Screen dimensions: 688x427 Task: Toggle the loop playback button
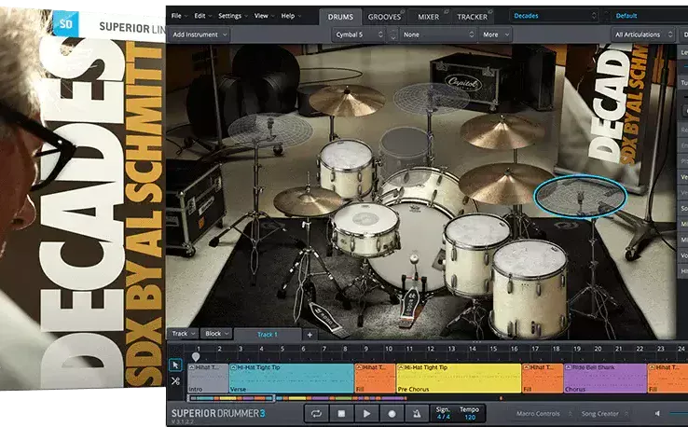click(x=316, y=413)
